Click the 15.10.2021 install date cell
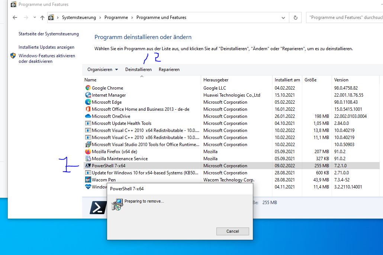This screenshot has width=383, height=255. [x=284, y=95]
